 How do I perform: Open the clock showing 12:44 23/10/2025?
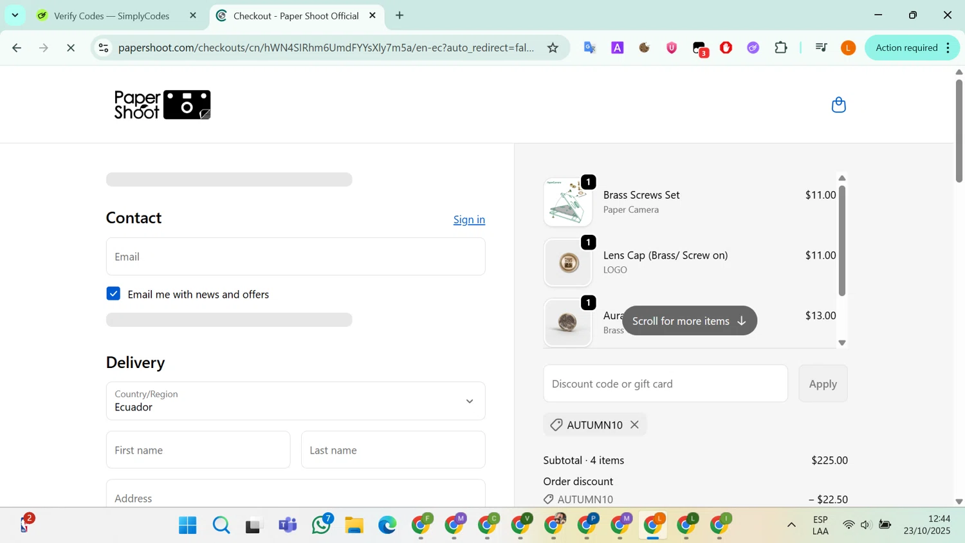pos(927,525)
